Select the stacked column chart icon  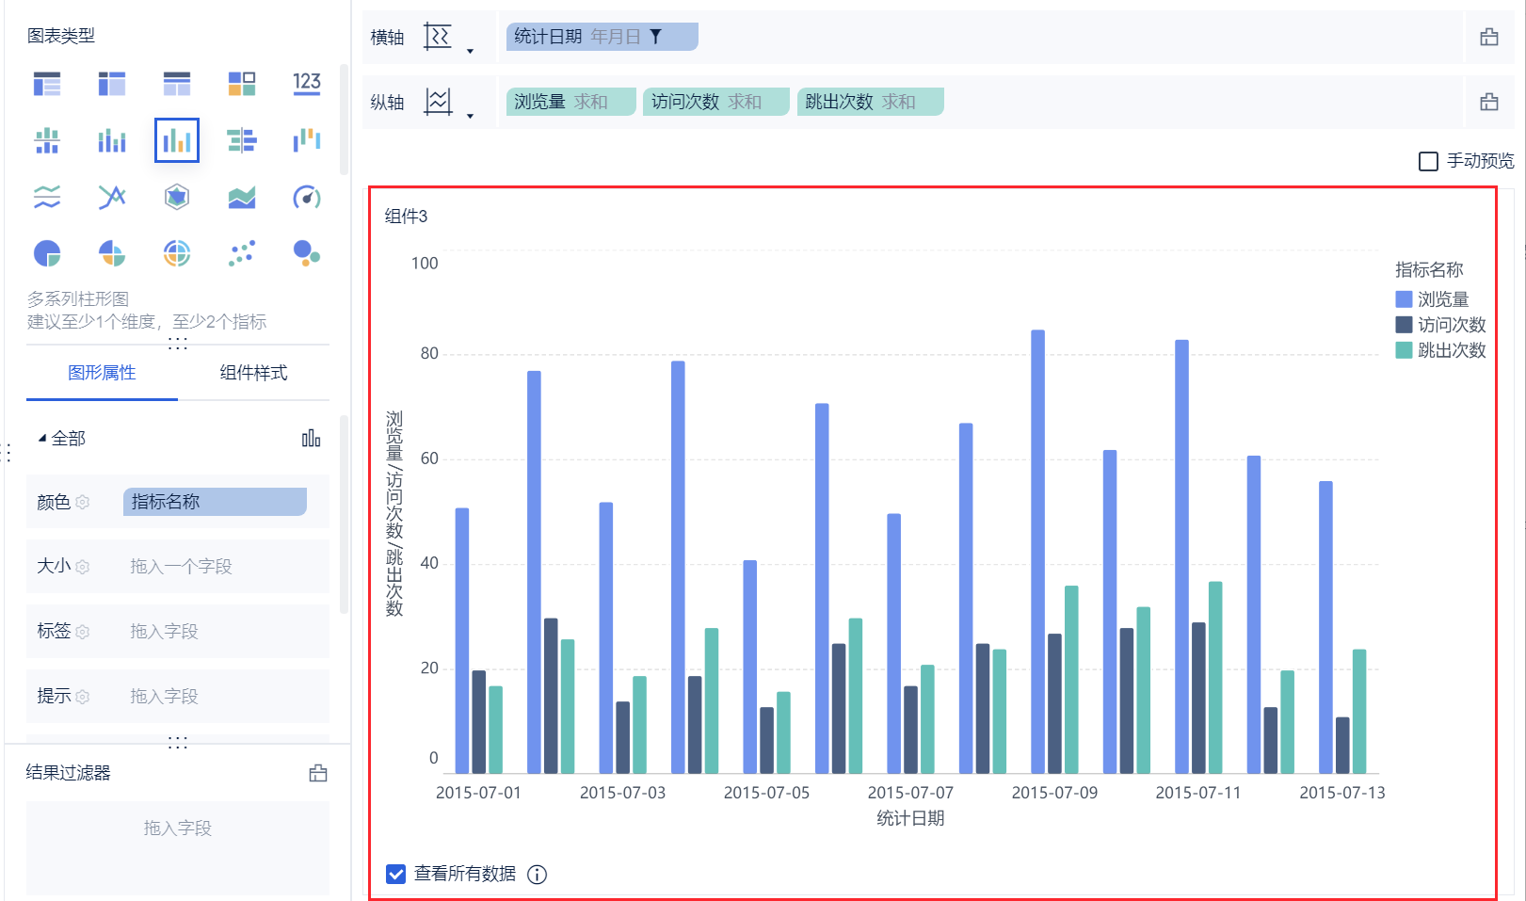112,140
